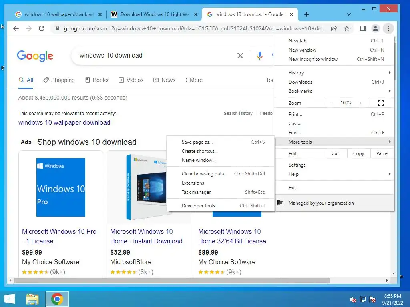Click the forward navigation arrow
This screenshot has width=410, height=307.
pos(29,28)
